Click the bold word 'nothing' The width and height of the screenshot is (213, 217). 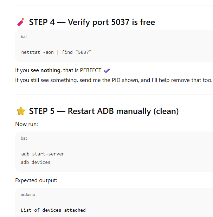tap(50, 70)
